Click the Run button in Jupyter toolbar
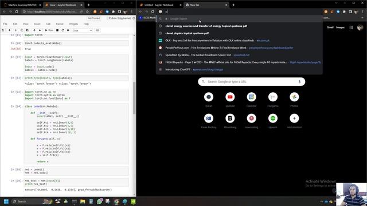This screenshot has height=206, width=367. 49,30
